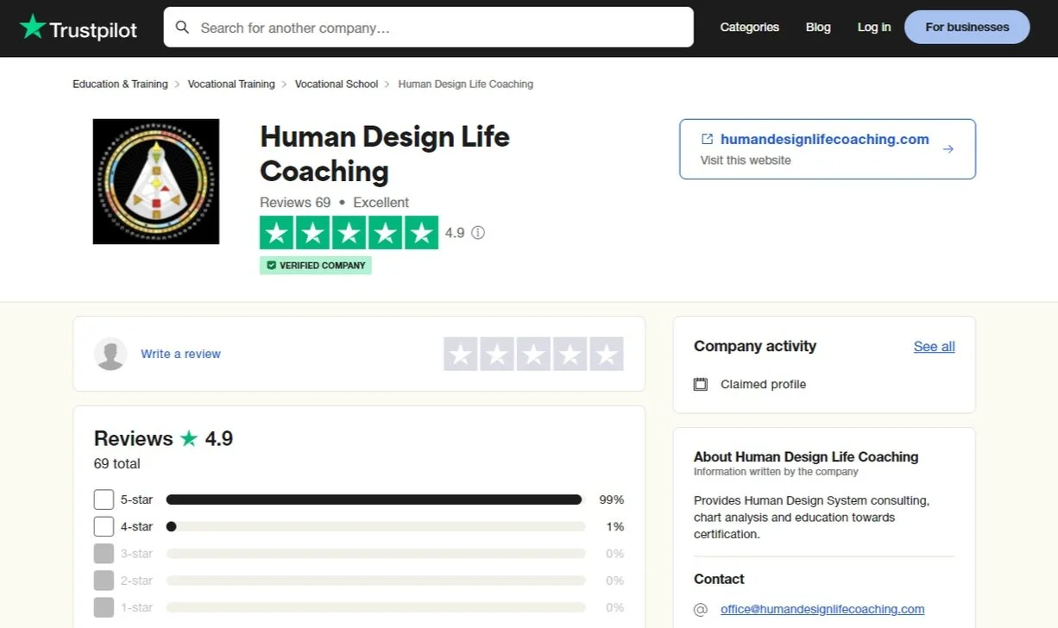1058x628 pixels.
Task: Click the Education & Training breadcrumb
Action: tap(120, 84)
